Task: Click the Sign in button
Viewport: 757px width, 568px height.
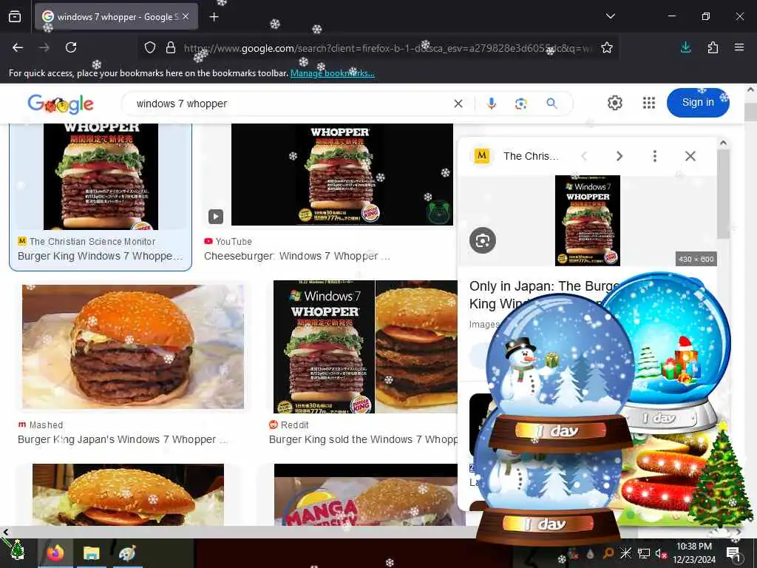Action: click(x=698, y=102)
